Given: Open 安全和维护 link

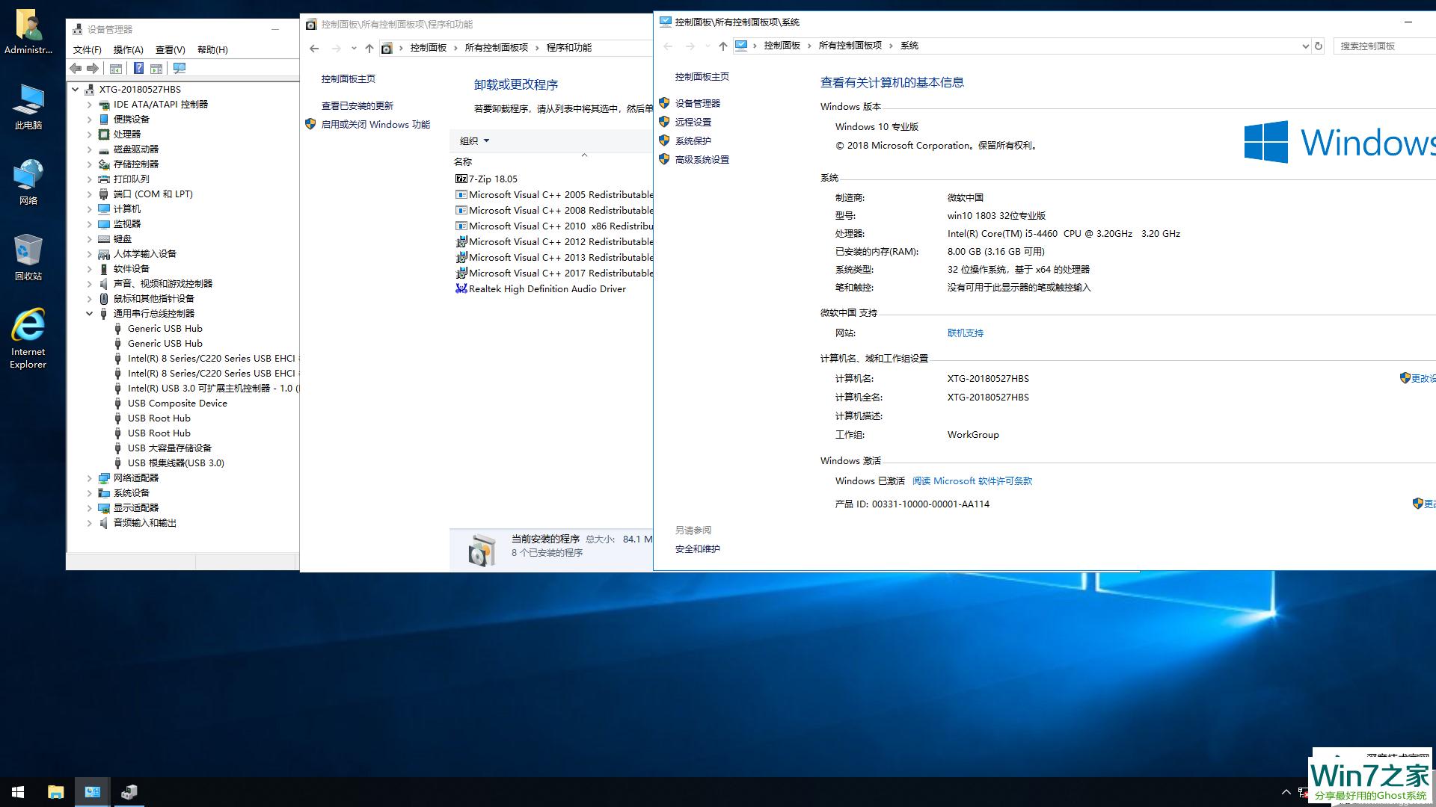Looking at the screenshot, I should point(698,549).
